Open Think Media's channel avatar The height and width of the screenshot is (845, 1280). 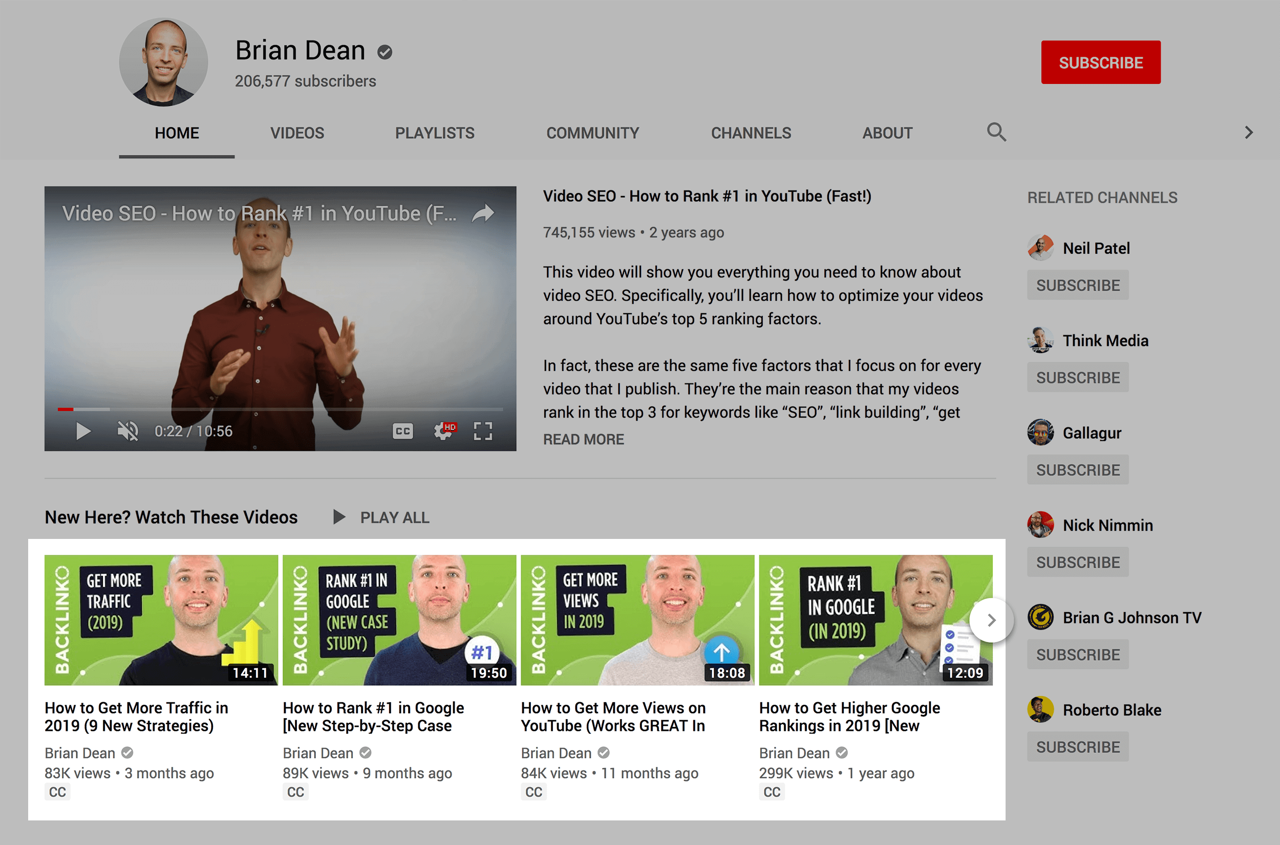tap(1040, 340)
